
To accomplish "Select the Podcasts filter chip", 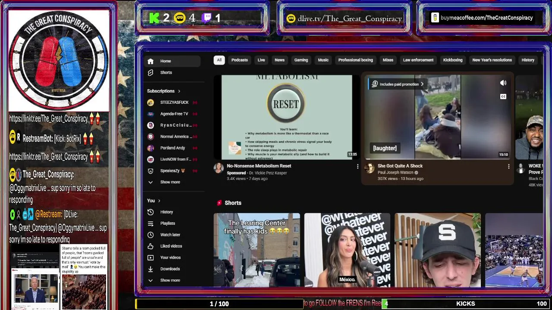I will pos(239,60).
